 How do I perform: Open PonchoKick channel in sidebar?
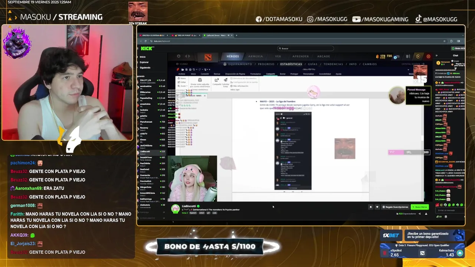[x=152, y=182]
